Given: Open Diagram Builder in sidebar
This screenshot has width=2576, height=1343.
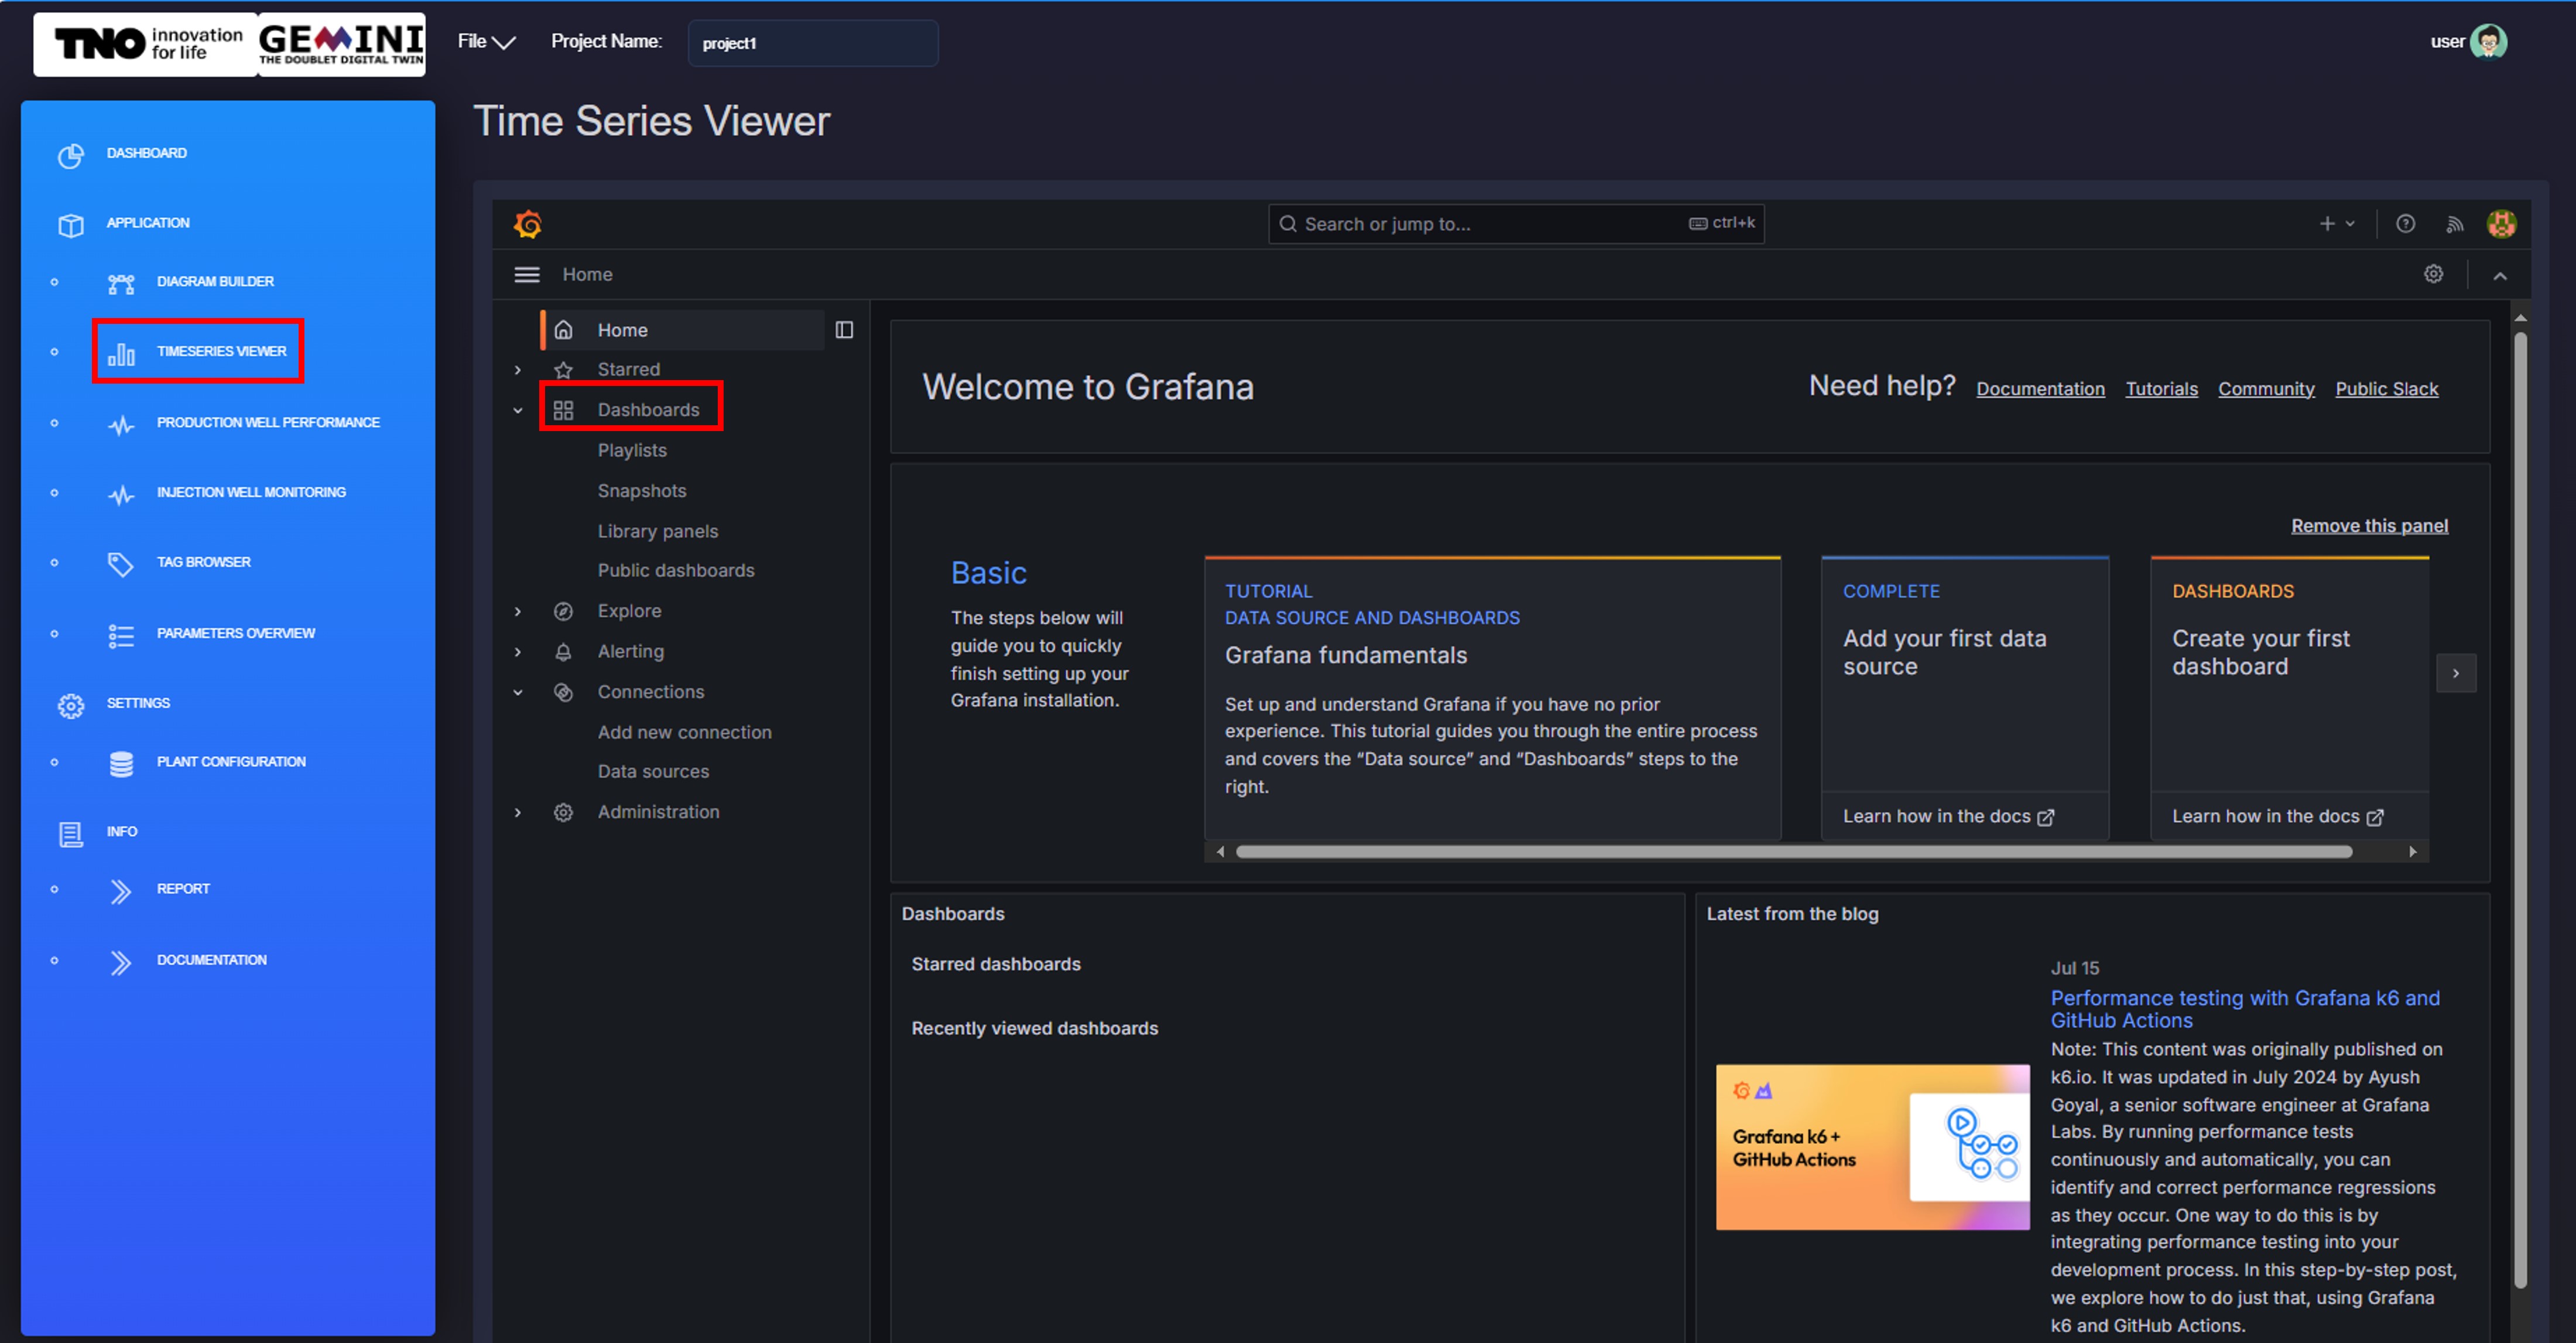Looking at the screenshot, I should pos(214,282).
